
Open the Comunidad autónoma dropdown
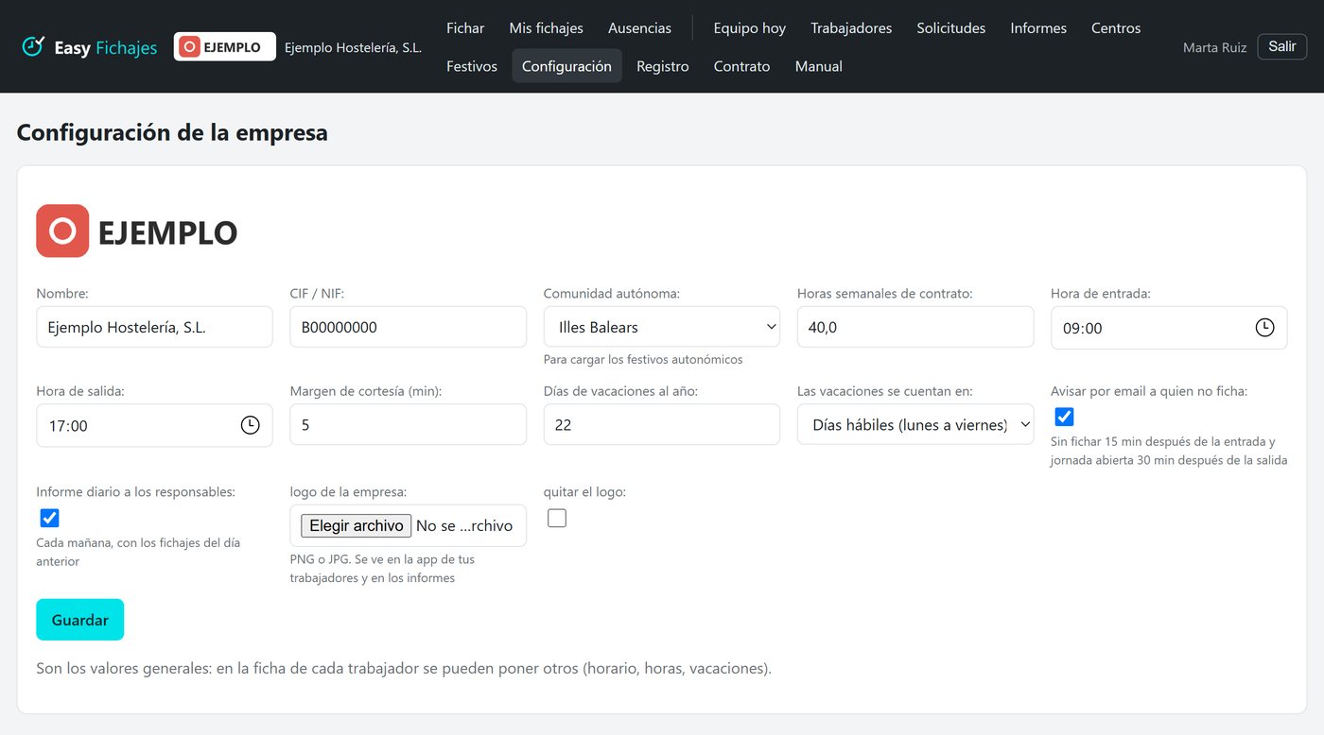pos(662,327)
